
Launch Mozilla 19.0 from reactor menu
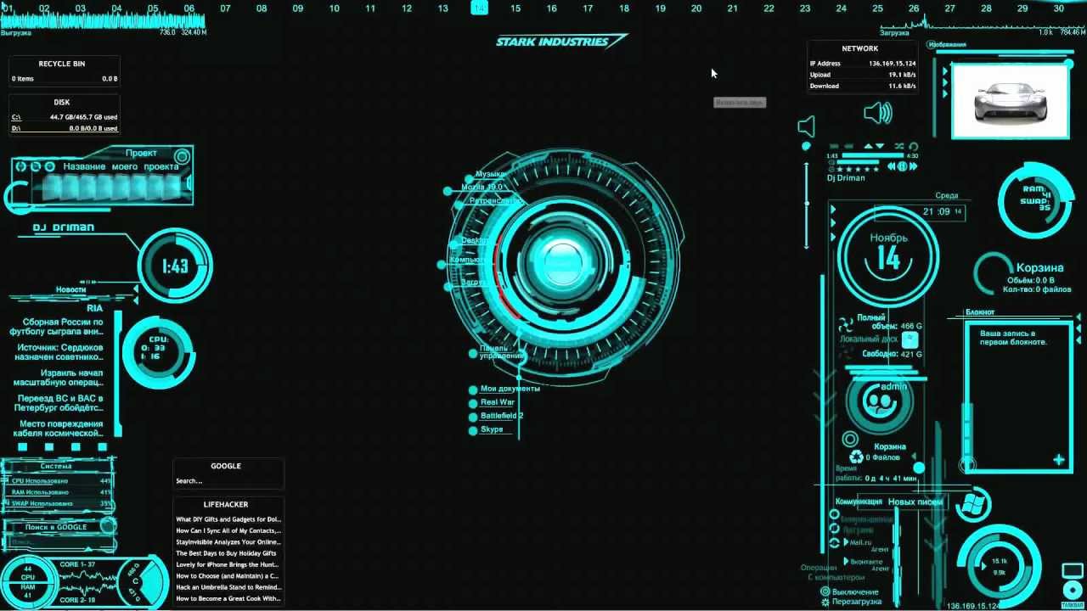pos(482,187)
